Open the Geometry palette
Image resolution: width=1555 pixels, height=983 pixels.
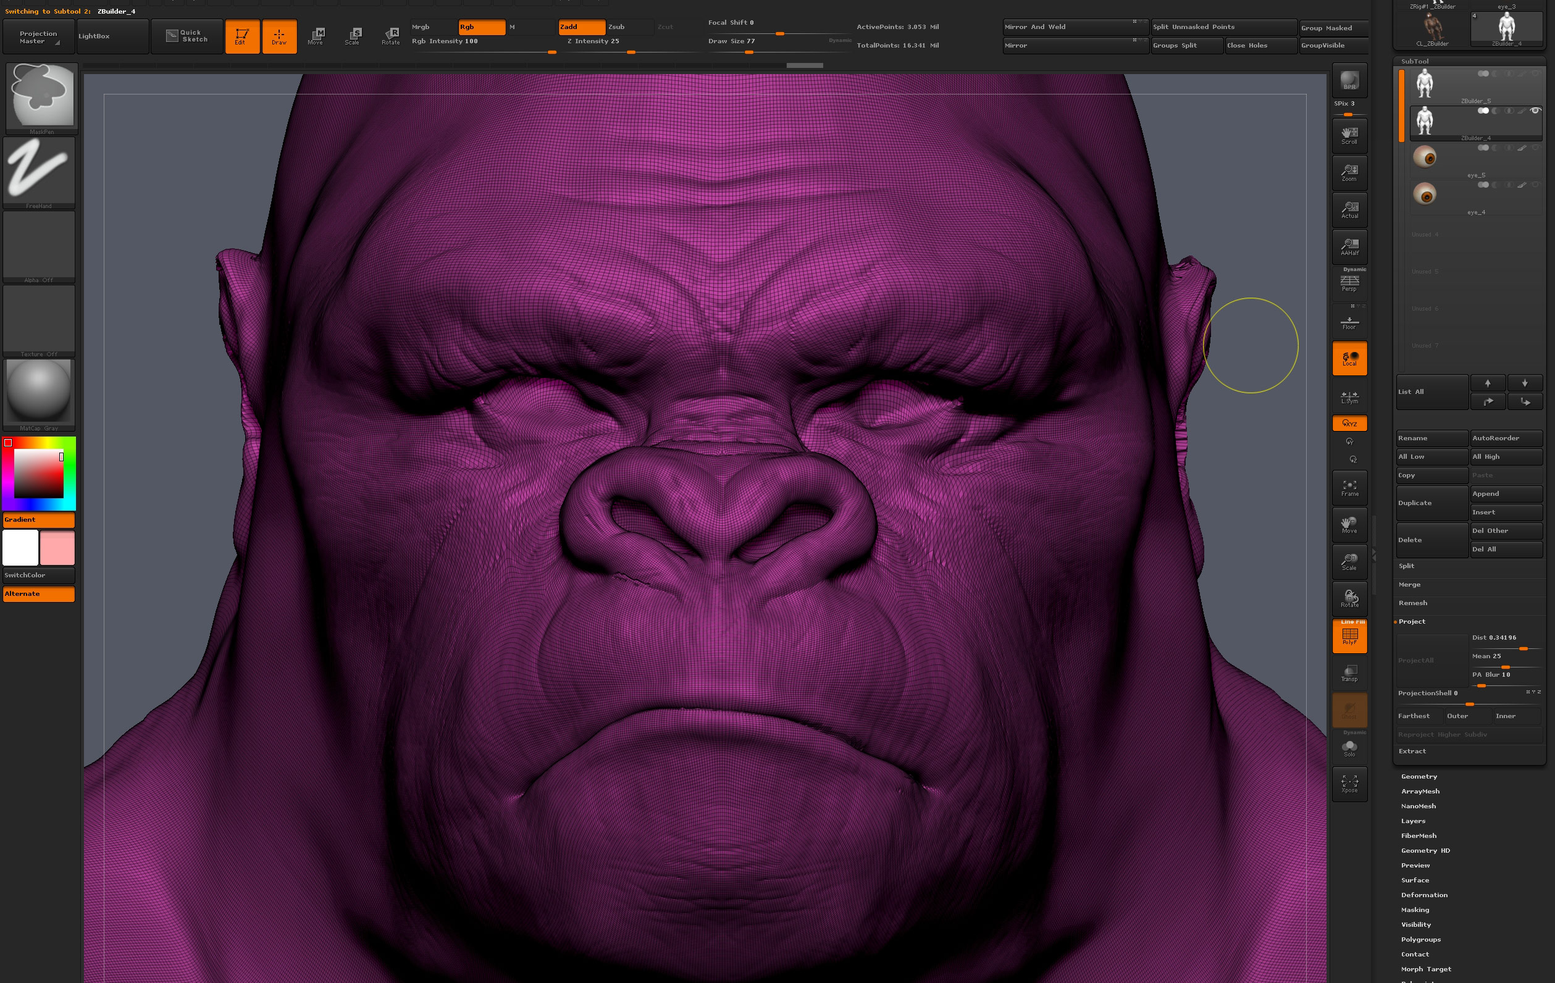coord(1419,777)
